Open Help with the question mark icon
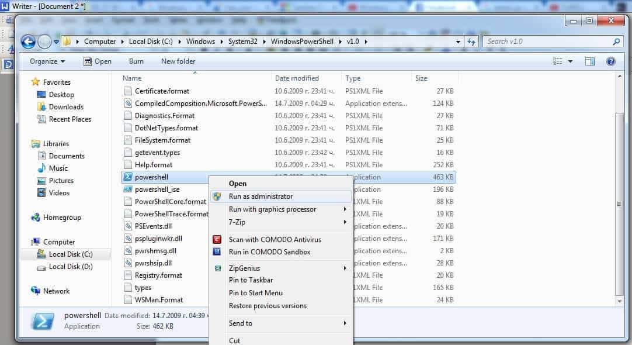The width and height of the screenshot is (632, 345). [610, 61]
